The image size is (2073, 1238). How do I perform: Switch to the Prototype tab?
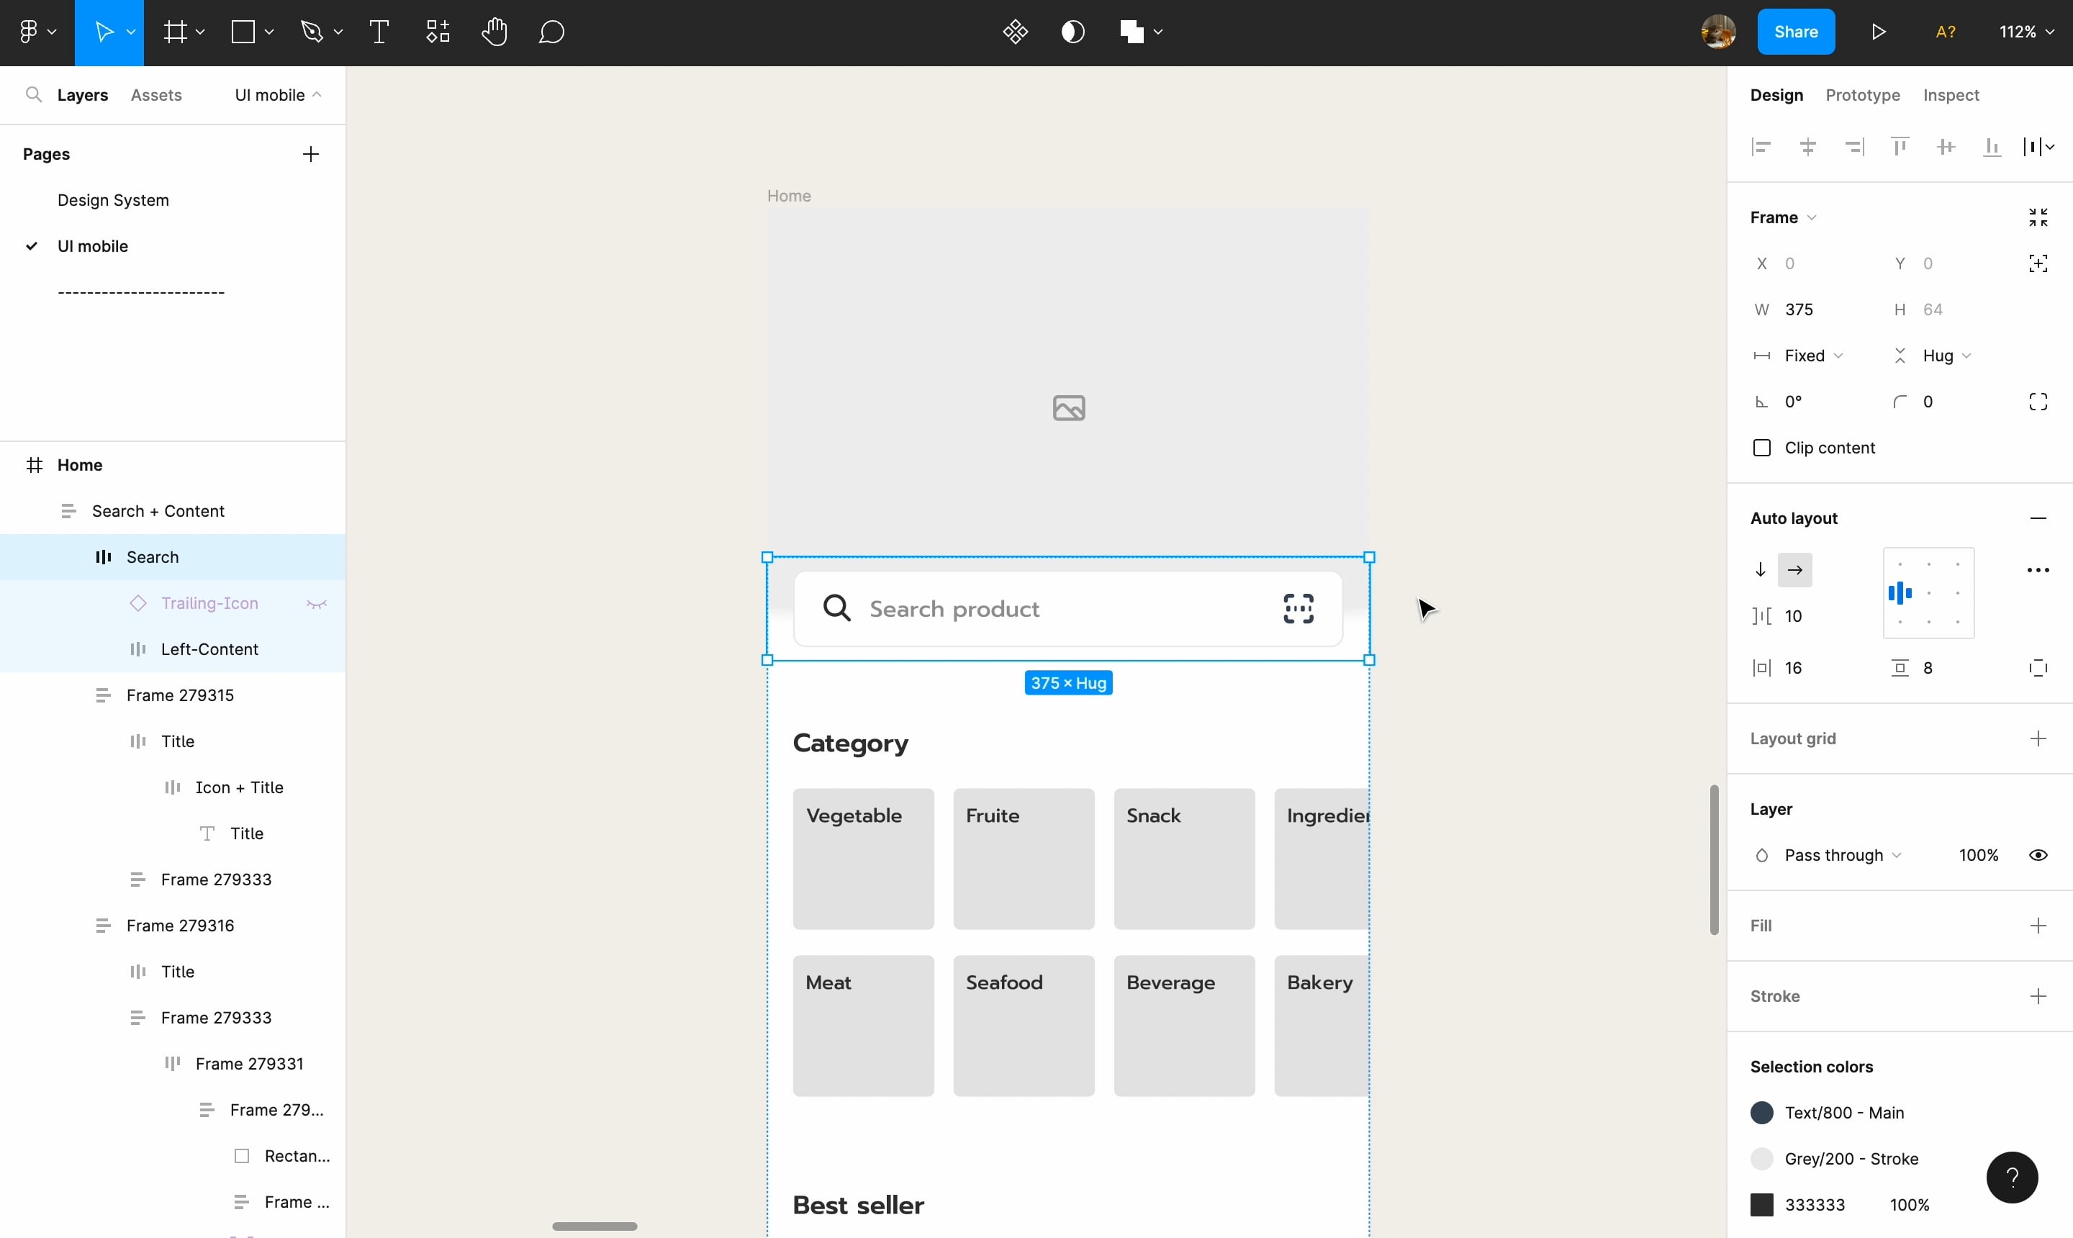point(1862,94)
